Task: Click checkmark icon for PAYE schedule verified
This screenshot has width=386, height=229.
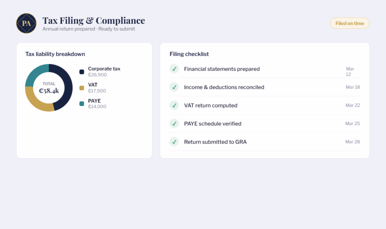Action: tap(174, 123)
